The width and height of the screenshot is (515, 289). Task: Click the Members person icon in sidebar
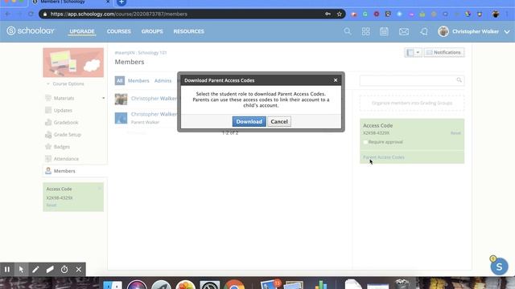(x=48, y=171)
